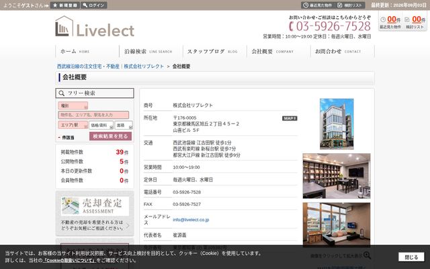Click breadcrumb 西武線沿線の注文住宅・不動産
This screenshot has width=430, height=269.
point(88,67)
